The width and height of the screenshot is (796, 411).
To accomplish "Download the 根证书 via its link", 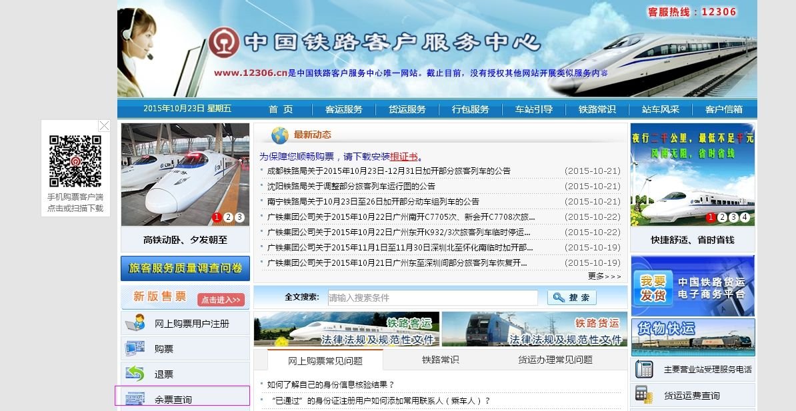I will point(403,157).
